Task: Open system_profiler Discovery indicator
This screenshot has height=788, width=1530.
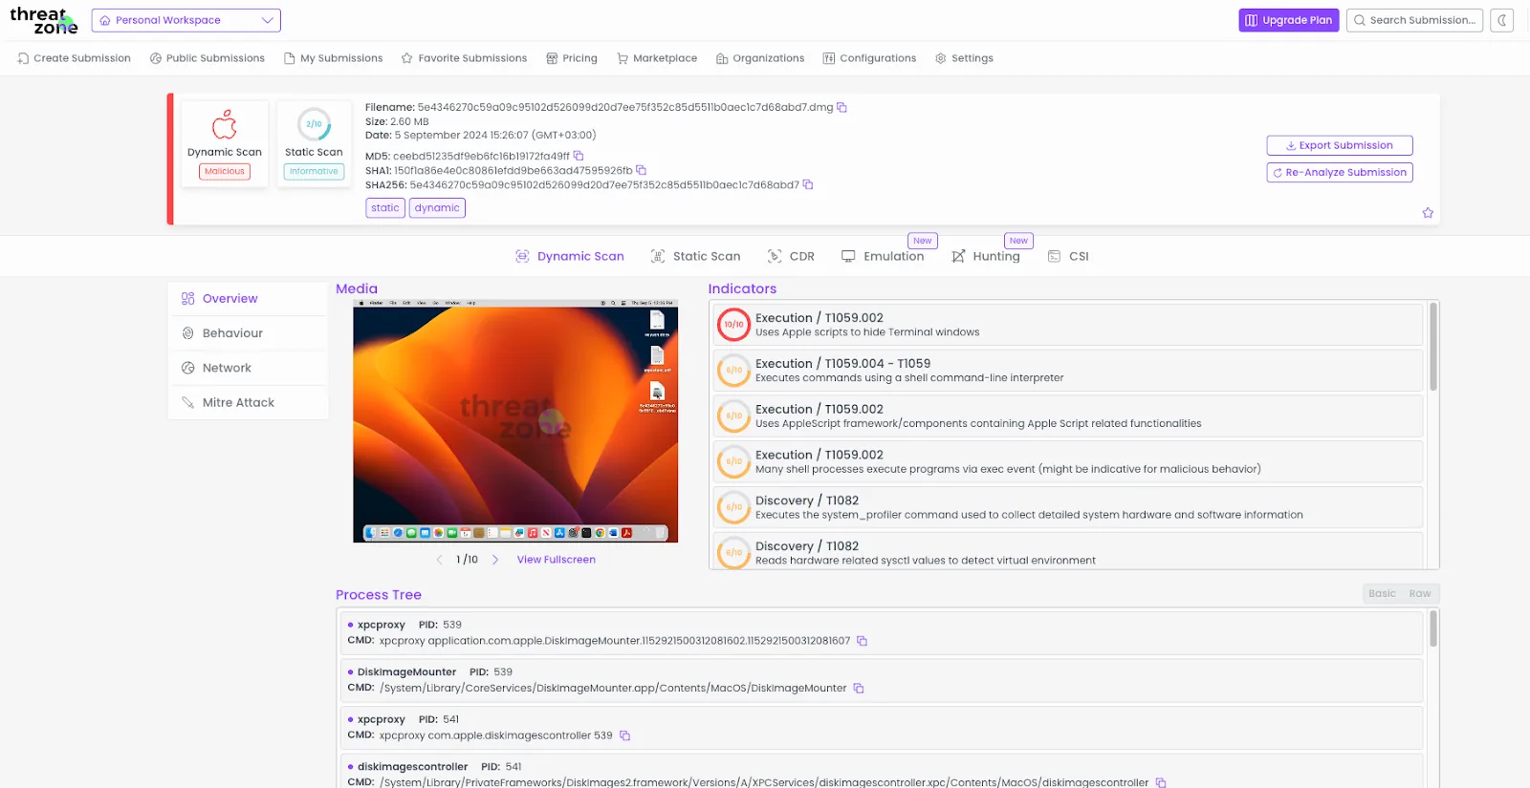Action: pyautogui.click(x=1068, y=508)
